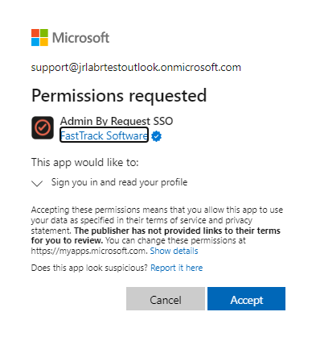The width and height of the screenshot is (316, 341).
Task: Click the Admin By Request app icon
Action: tap(43, 127)
